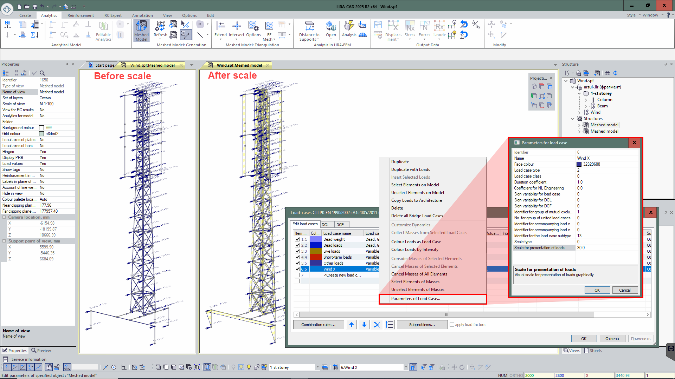Image resolution: width=675 pixels, height=379 pixels.
Task: Toggle the Live loads load case checkbox
Action: (x=297, y=251)
